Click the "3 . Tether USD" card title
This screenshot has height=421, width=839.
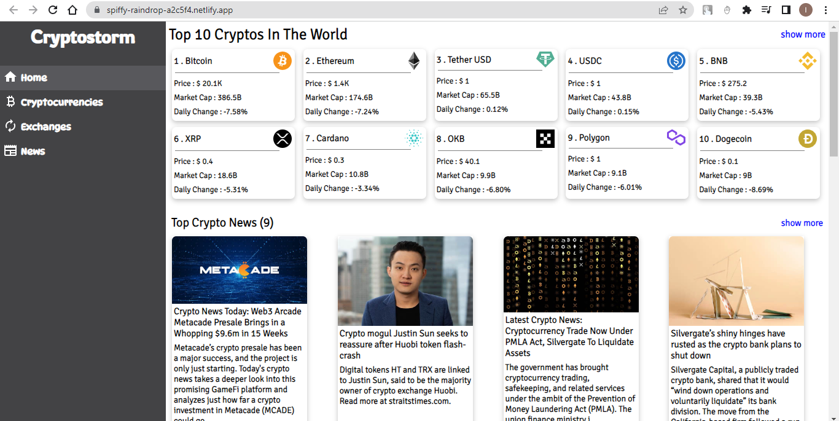[464, 60]
